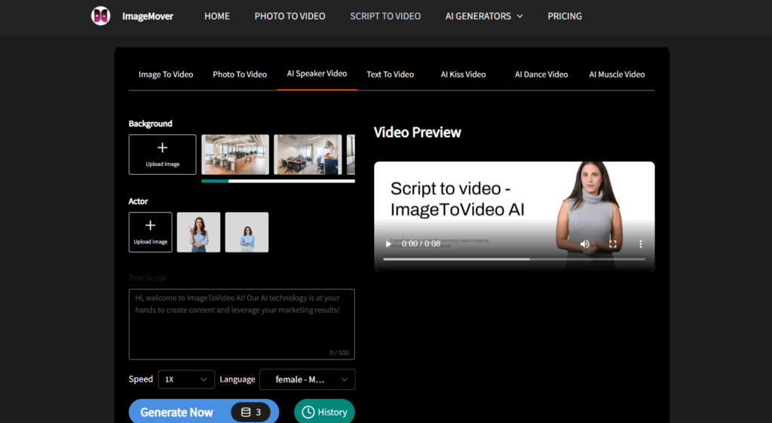The width and height of the screenshot is (772, 423).
Task: Select the AI Speaker Video tab
Action: [x=317, y=73]
